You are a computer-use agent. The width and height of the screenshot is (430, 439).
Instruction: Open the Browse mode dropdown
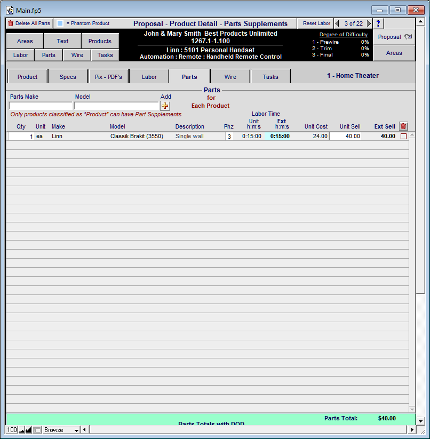61,430
